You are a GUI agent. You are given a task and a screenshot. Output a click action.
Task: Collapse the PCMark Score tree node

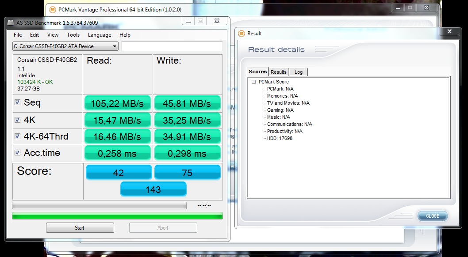pyautogui.click(x=254, y=82)
